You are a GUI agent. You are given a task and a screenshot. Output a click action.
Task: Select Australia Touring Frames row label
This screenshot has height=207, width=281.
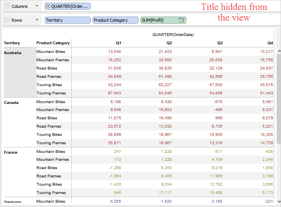[51, 93]
